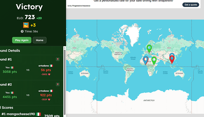Click ertodone name in Round #1
Screen dimensions: 204x117
[x=43, y=66]
